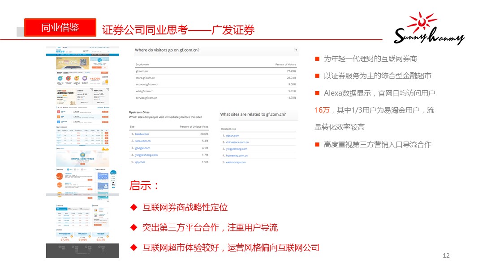Screen dimensions: 478x268
Task: Open the homeway.com.cn related link
Action: click(x=237, y=155)
